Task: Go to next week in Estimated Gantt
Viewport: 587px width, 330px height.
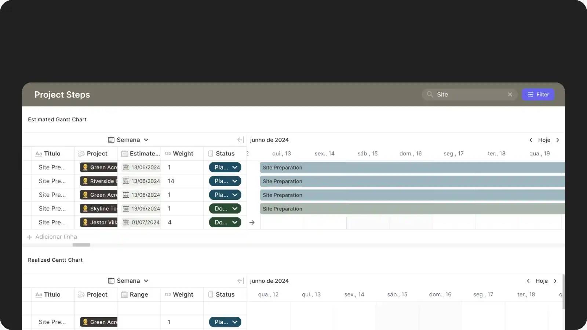Action: tap(558, 140)
